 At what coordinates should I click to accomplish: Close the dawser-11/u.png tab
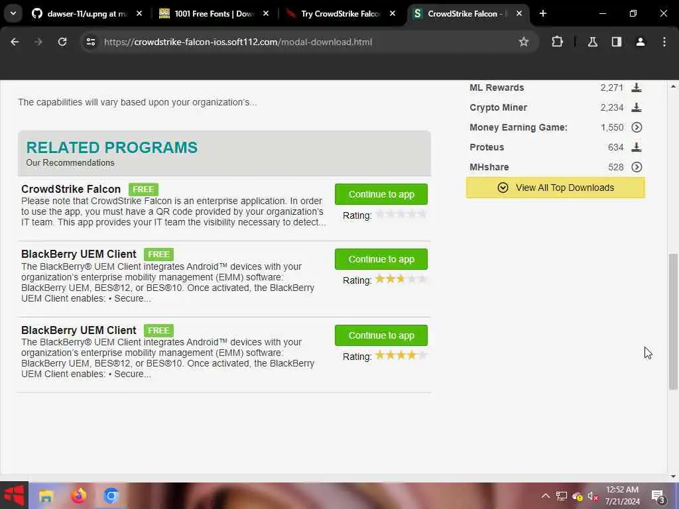(x=139, y=14)
